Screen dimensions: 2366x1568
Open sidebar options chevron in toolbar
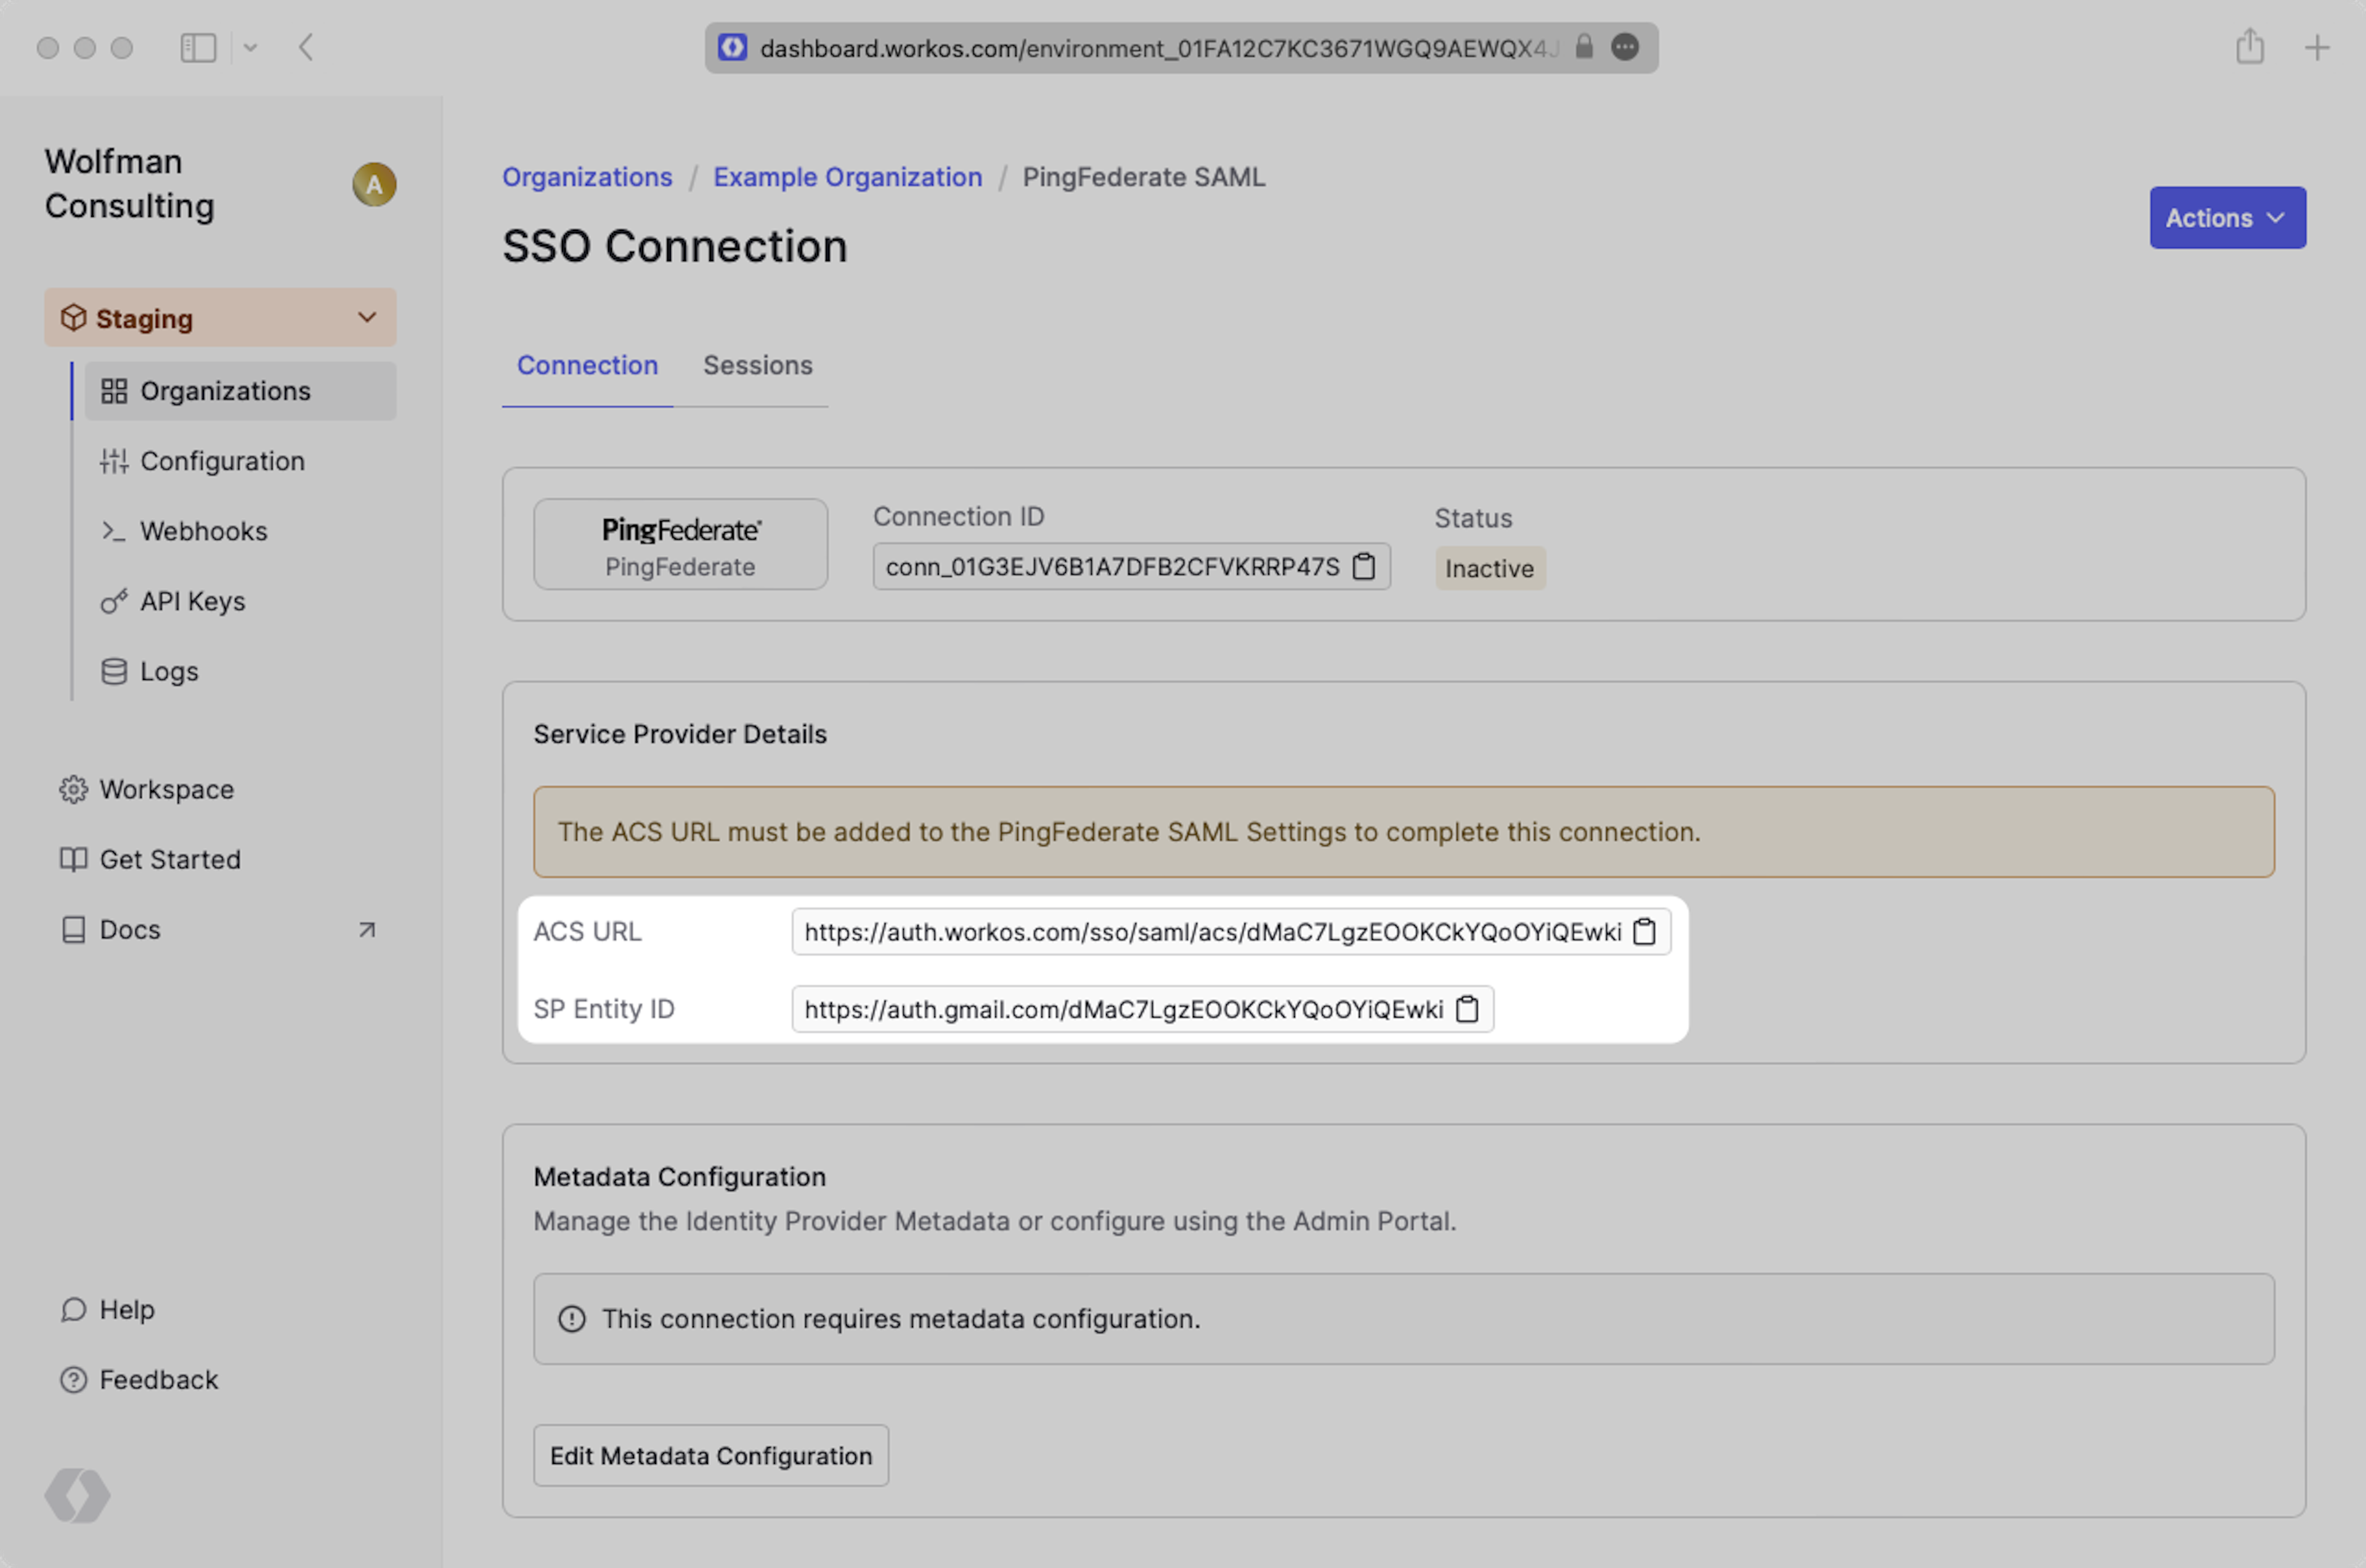coord(250,47)
